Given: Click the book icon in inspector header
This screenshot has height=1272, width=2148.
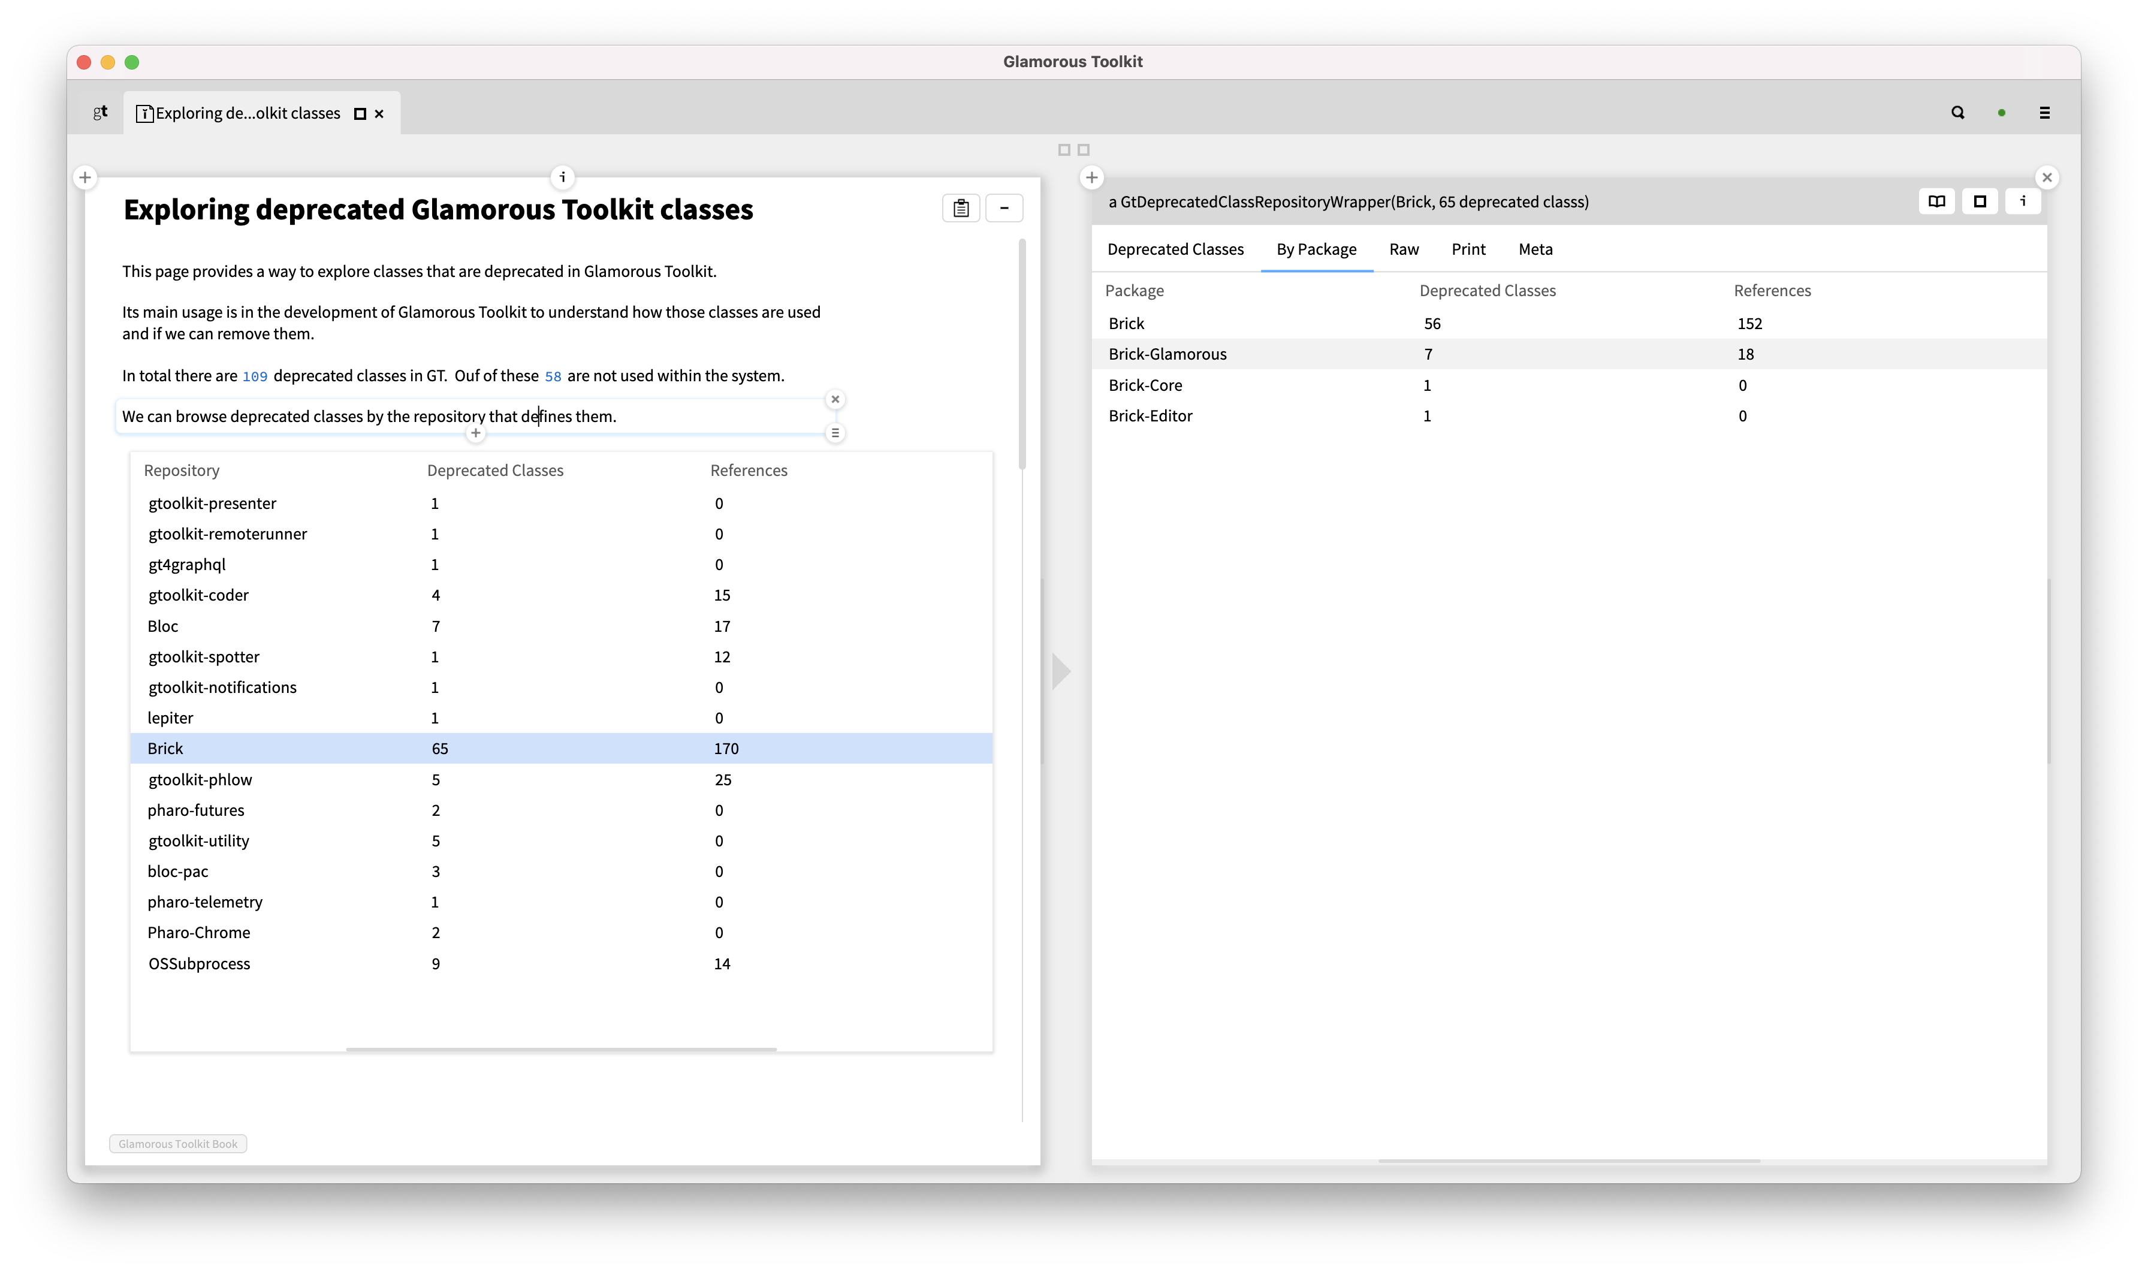Looking at the screenshot, I should tap(1936, 201).
